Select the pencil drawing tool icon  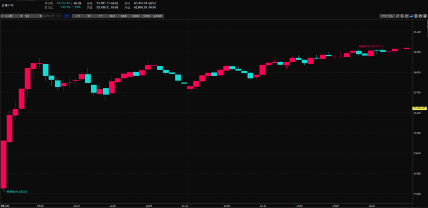(x=398, y=16)
